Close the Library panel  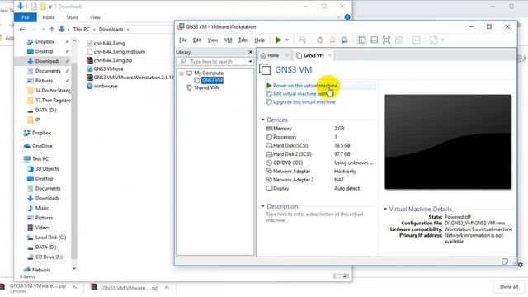click(250, 52)
